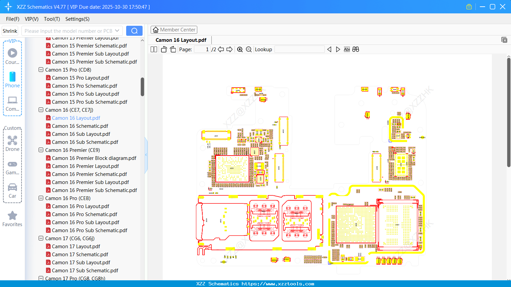This screenshot has height=287, width=511.
Task: Click PDF icon beside Camon 16 Schematic.pdf
Action: [48, 126]
